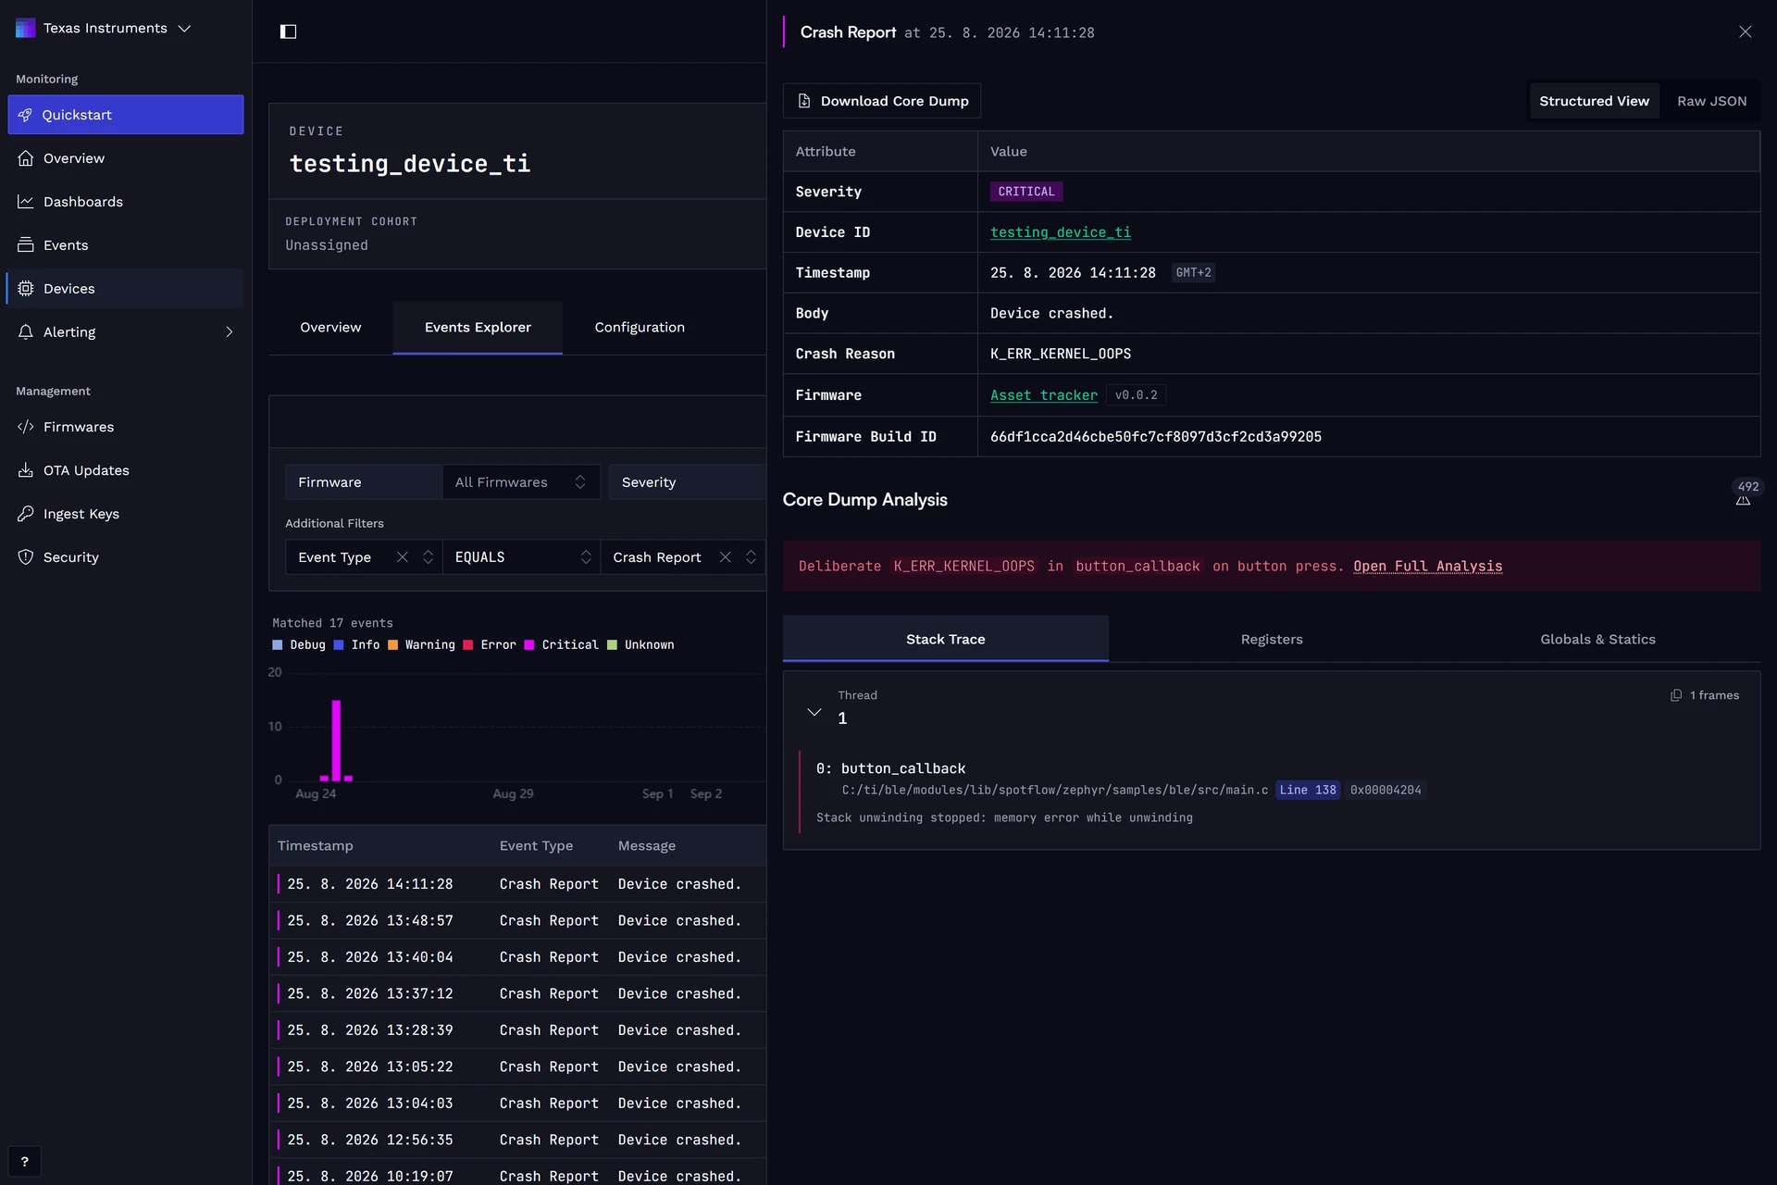Open the Overview tab of the device
The width and height of the screenshot is (1777, 1185).
click(330, 328)
